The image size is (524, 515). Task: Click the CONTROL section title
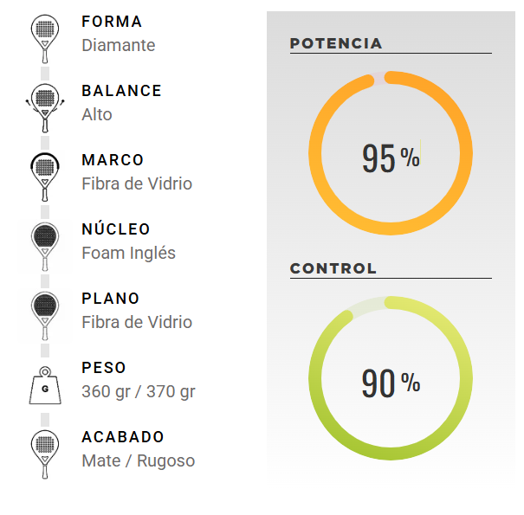click(x=333, y=268)
